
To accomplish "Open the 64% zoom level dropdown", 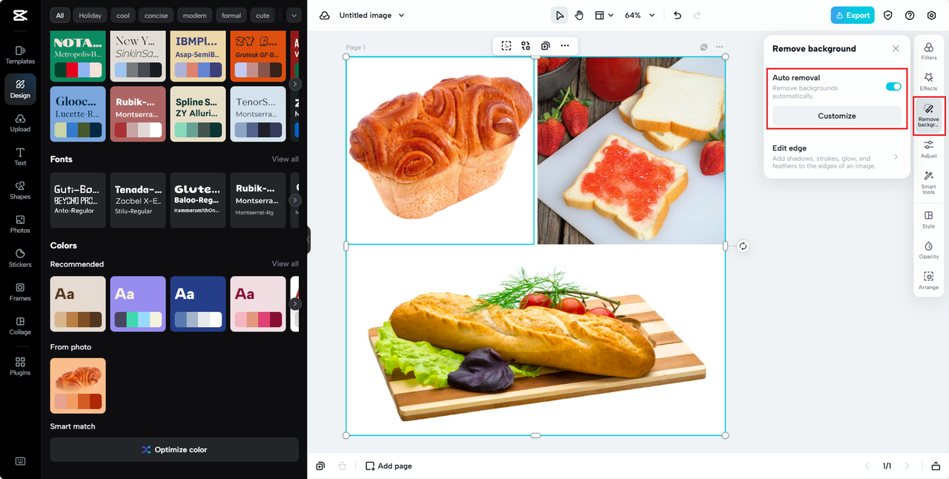I will pyautogui.click(x=640, y=15).
